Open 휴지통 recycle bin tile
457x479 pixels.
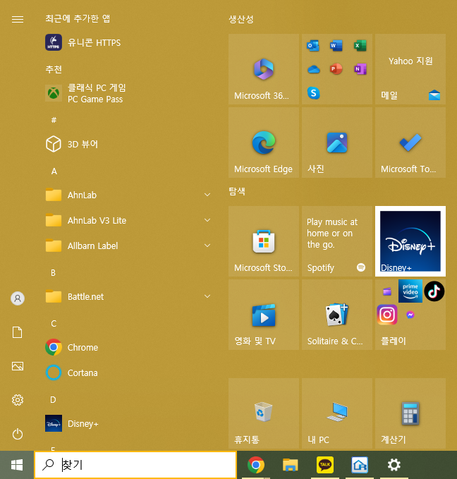pyautogui.click(x=264, y=413)
